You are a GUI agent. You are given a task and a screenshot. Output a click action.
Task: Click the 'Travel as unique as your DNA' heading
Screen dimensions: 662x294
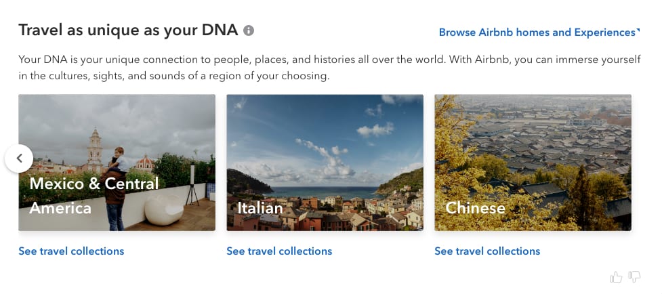[x=128, y=30]
